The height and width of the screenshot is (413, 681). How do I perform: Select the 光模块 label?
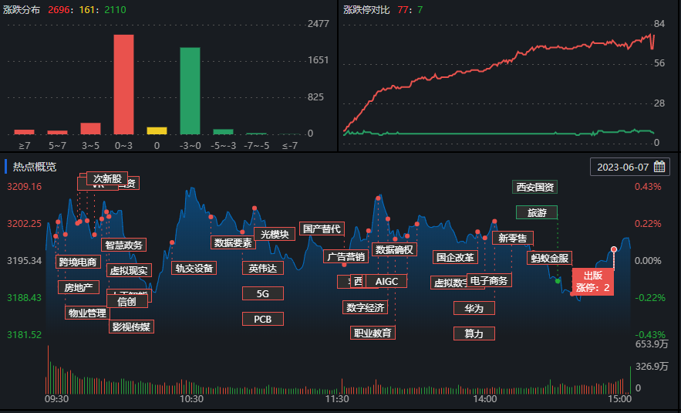click(275, 234)
